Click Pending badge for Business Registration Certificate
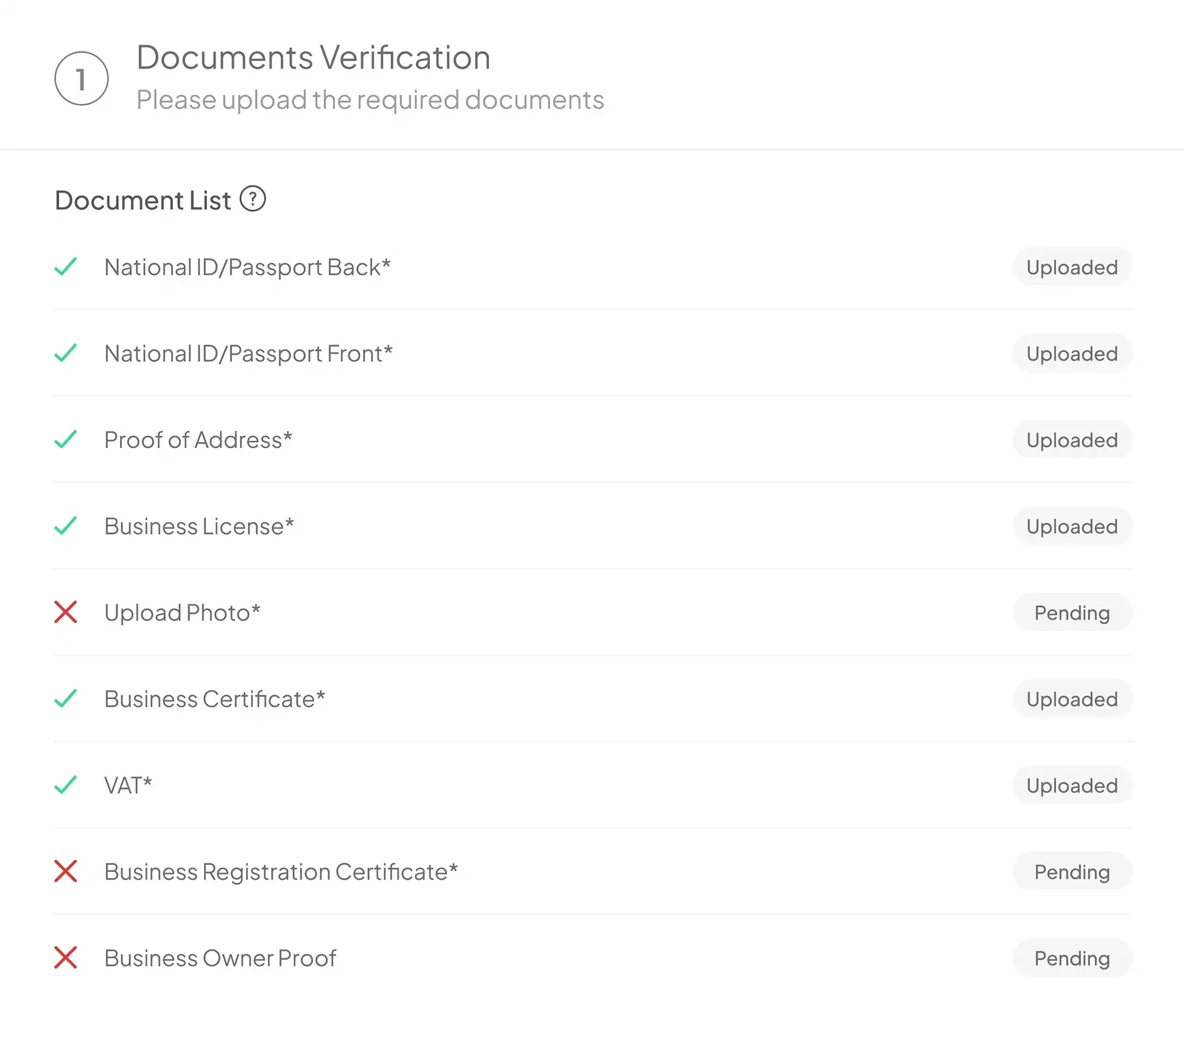The height and width of the screenshot is (1037, 1184). click(x=1072, y=871)
